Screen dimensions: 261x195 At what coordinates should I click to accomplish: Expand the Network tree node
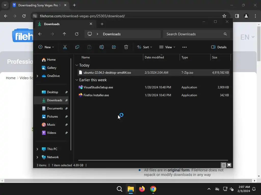click(37, 157)
